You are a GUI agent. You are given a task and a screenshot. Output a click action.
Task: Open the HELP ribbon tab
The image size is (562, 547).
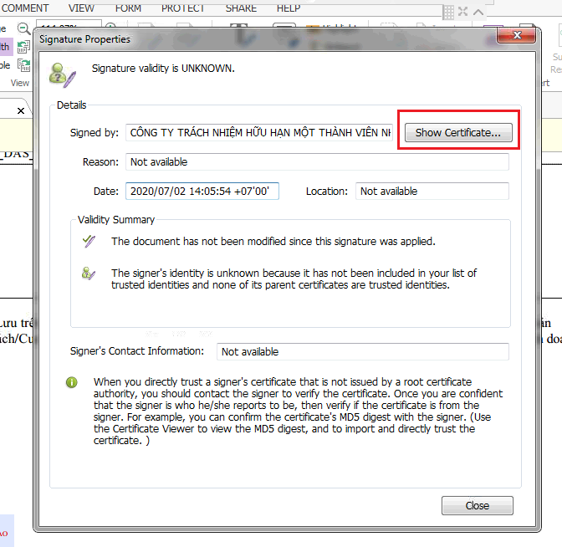pyautogui.click(x=289, y=8)
